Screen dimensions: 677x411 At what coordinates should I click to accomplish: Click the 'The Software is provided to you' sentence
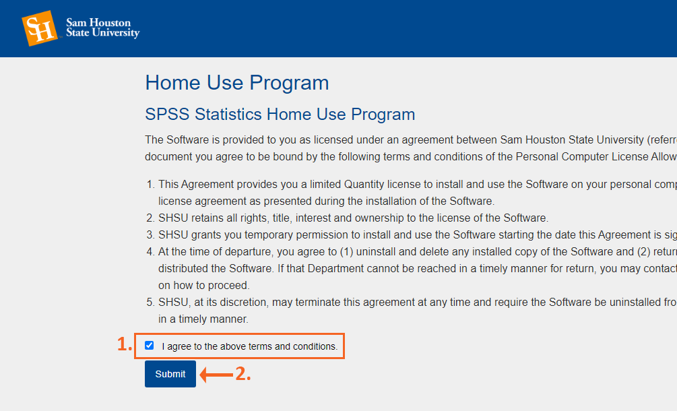(411, 140)
